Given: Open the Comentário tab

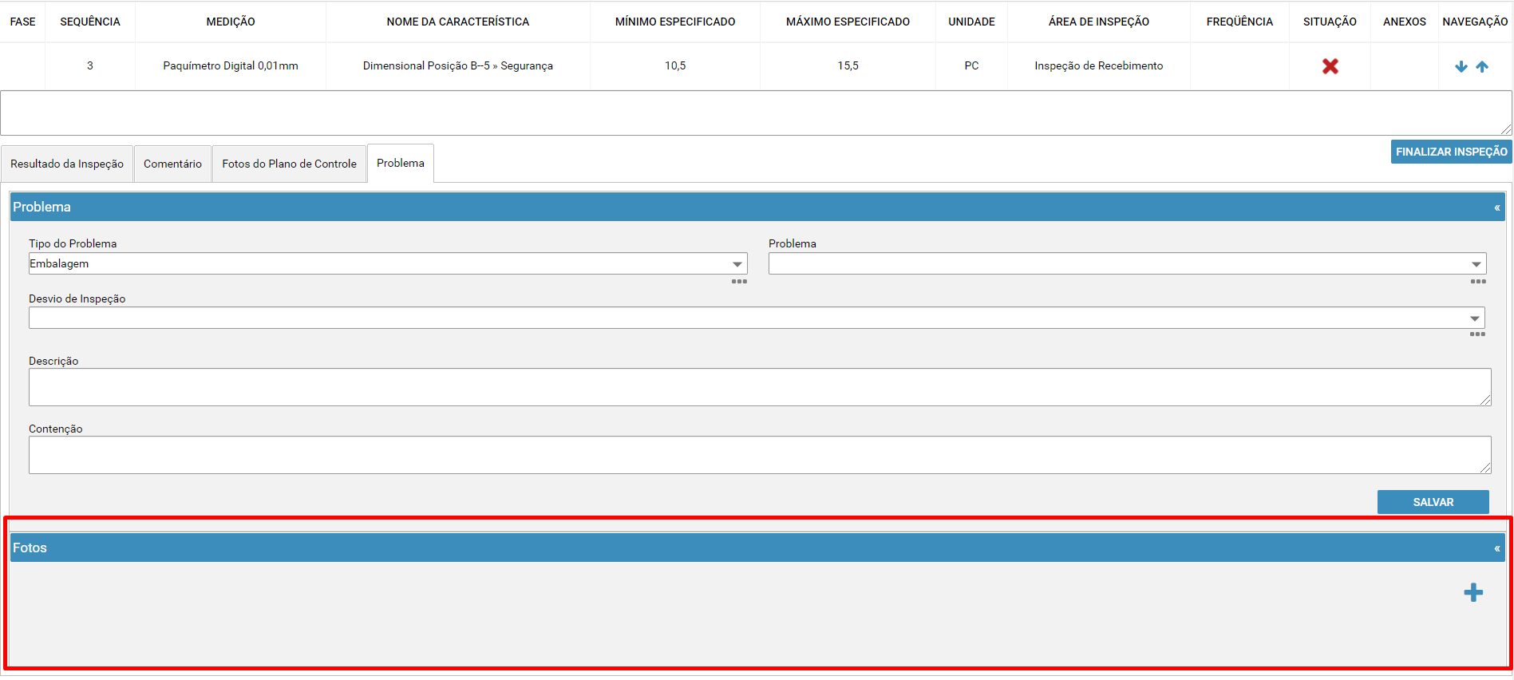Looking at the screenshot, I should [172, 164].
